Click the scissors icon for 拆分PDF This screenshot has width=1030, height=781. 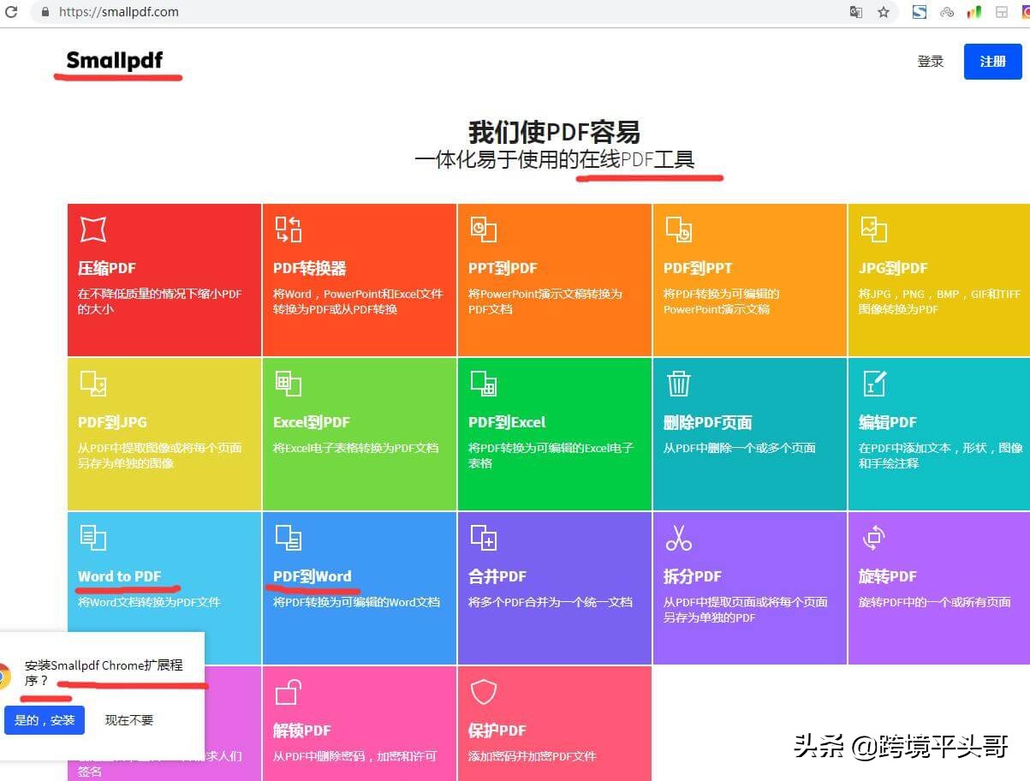tap(678, 537)
